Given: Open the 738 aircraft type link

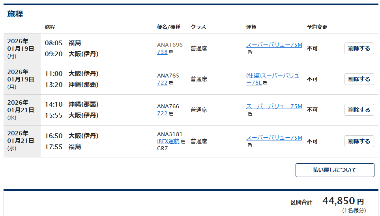Looking at the screenshot, I should 162,52.
